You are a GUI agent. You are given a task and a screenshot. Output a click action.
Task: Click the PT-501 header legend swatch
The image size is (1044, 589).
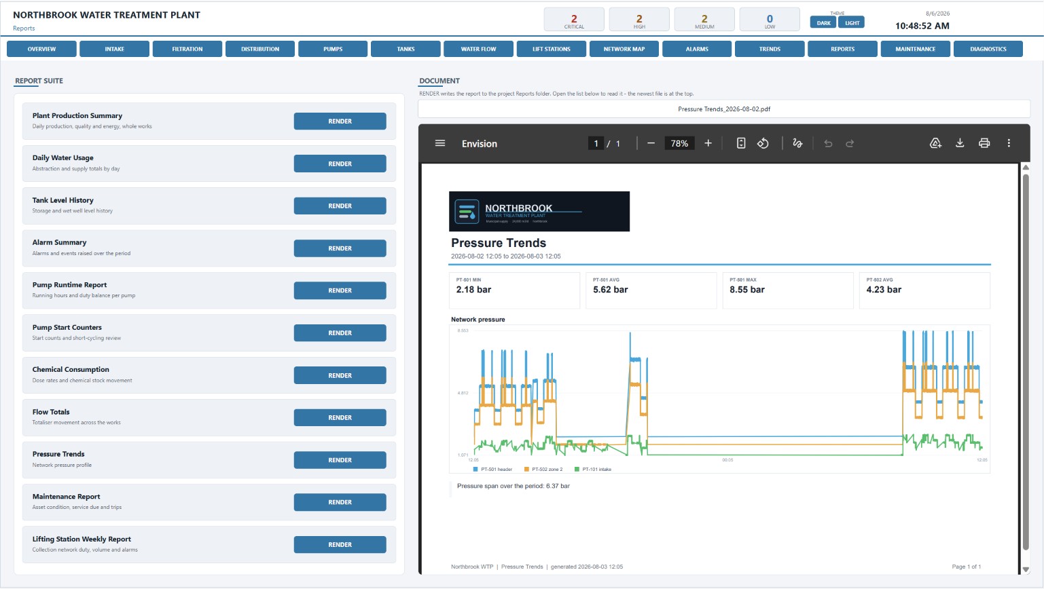coord(475,469)
